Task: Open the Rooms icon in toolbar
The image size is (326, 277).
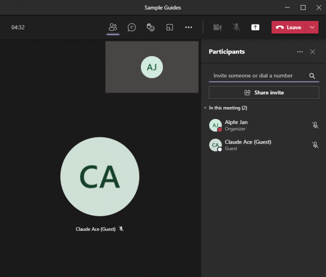Action: point(170,27)
